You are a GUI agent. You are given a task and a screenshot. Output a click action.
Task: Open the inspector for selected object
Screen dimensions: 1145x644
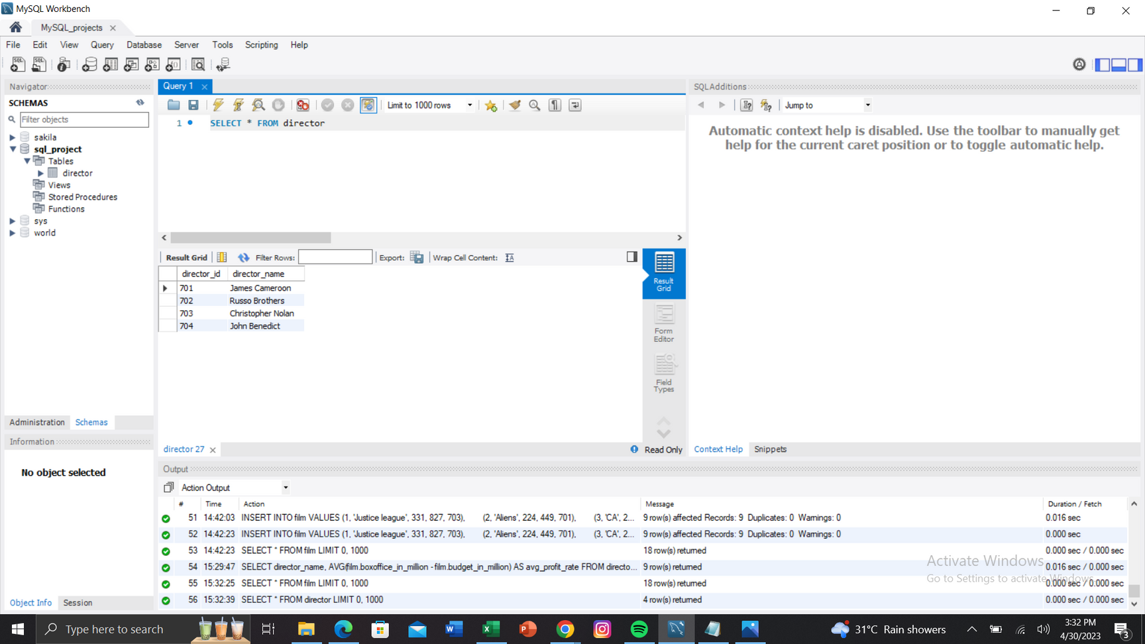click(x=64, y=64)
